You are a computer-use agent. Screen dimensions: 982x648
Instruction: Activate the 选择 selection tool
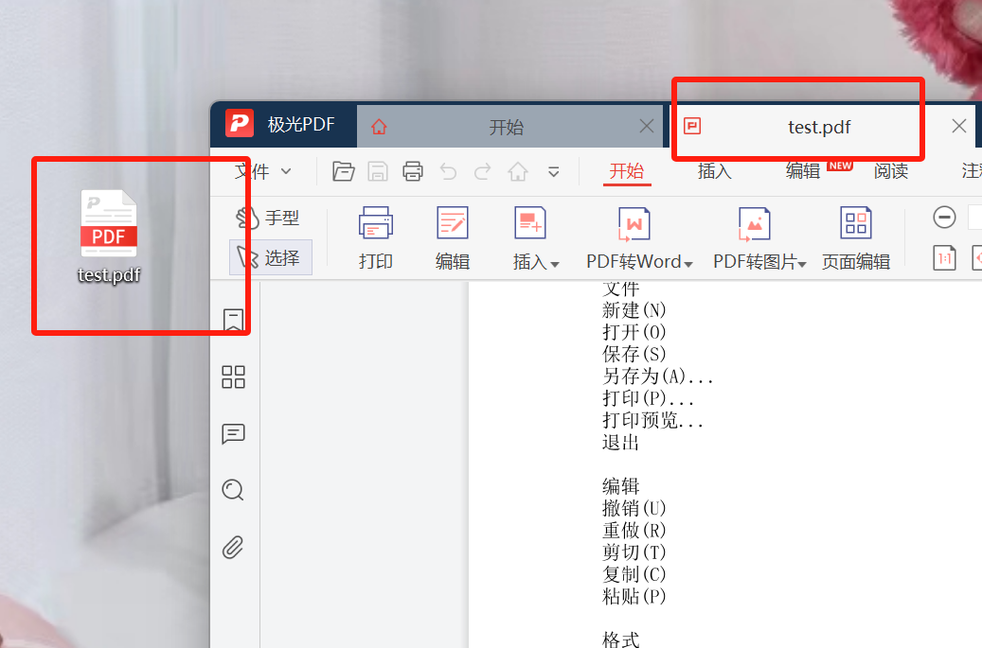tap(271, 257)
